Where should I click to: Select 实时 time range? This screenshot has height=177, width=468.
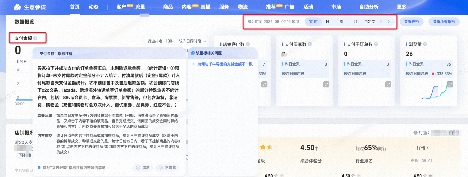coord(313,22)
